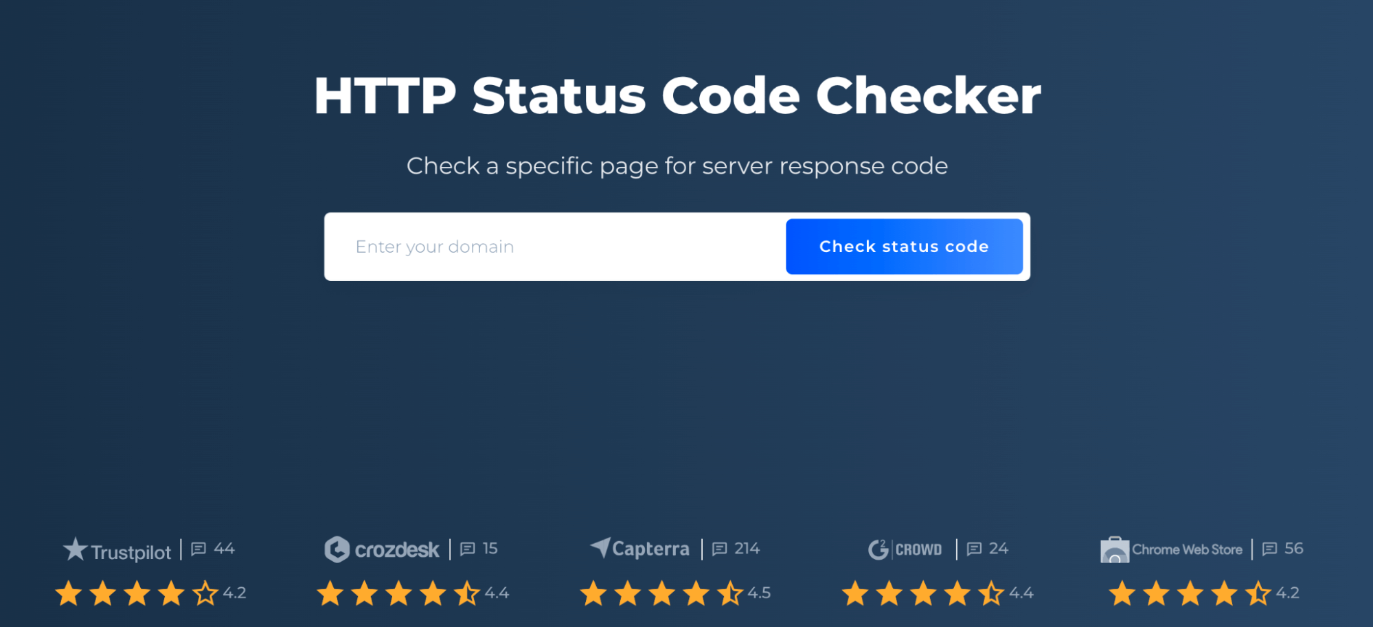Screen dimensions: 1373x627
Task: Click the G2 Crowd review comment icon
Action: 974,549
